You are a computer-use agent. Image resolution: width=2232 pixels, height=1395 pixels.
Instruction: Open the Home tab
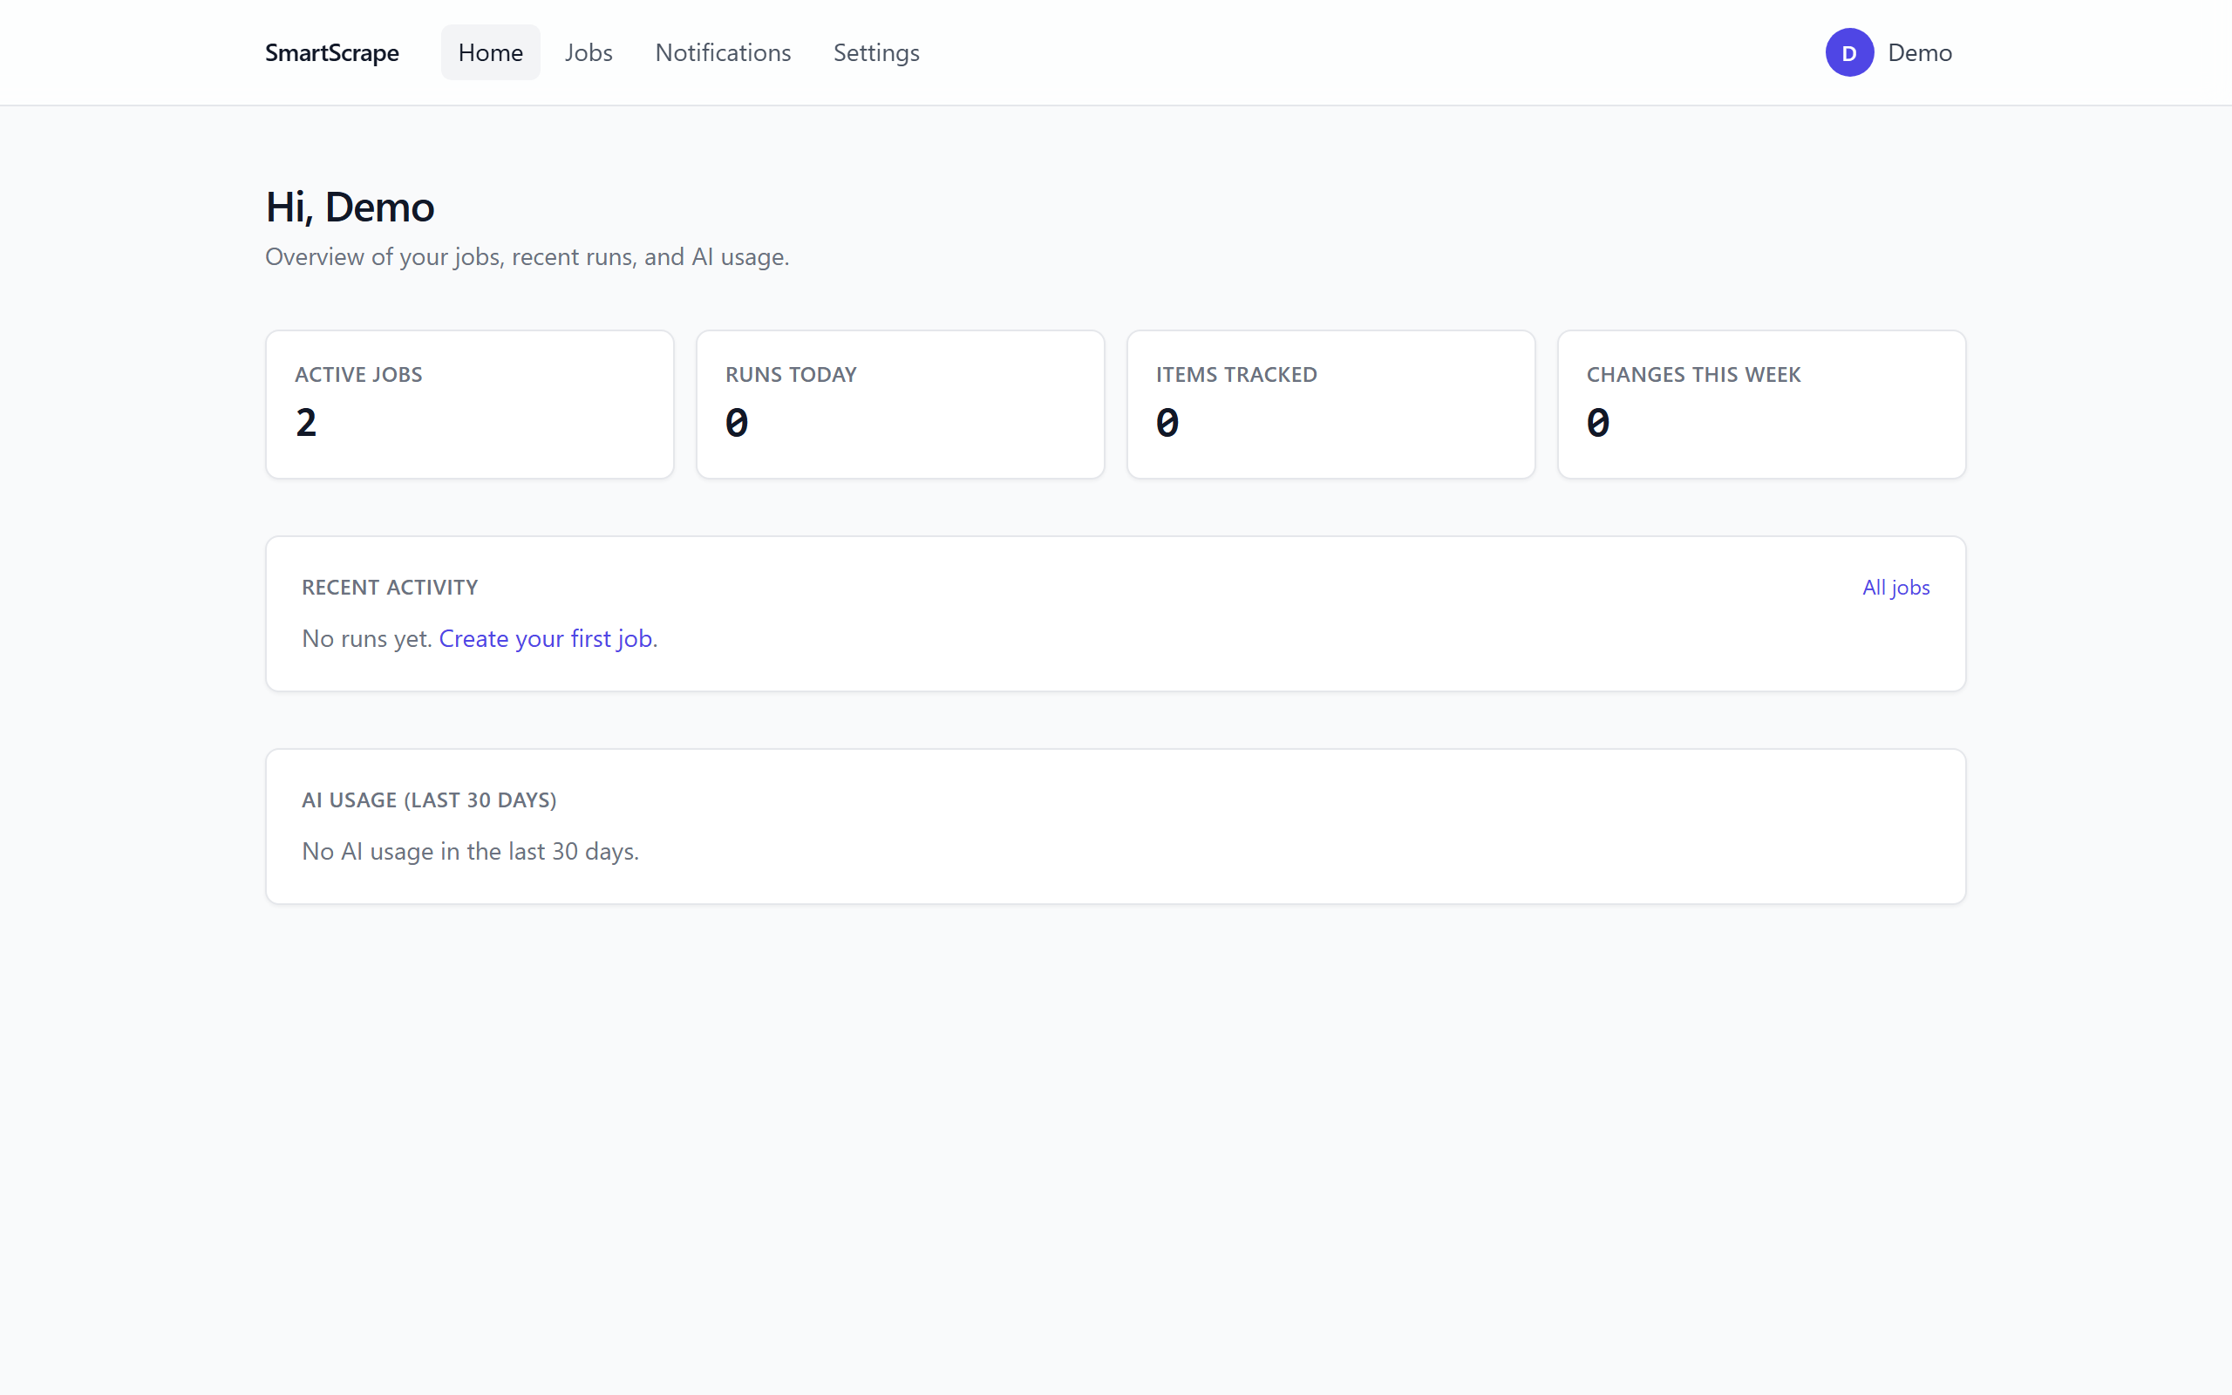click(x=491, y=52)
